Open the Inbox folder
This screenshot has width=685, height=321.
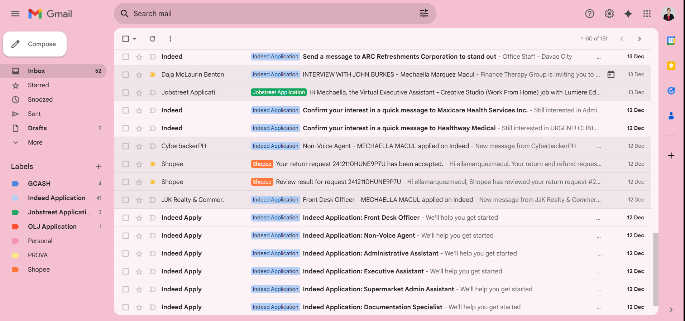(53, 71)
